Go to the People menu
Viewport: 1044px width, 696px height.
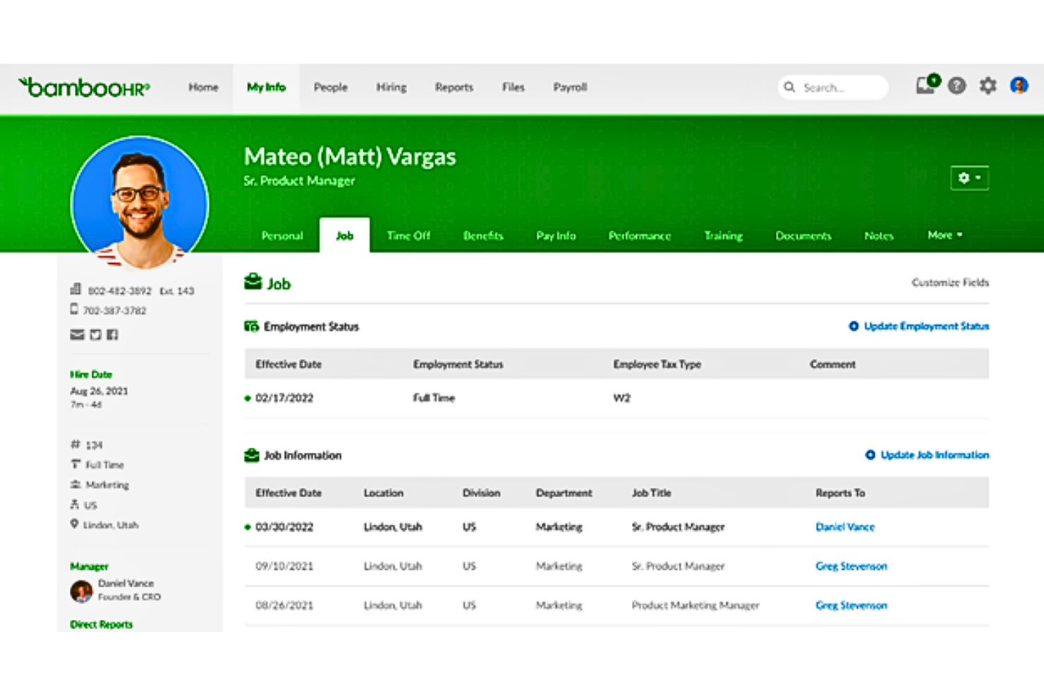pos(330,87)
